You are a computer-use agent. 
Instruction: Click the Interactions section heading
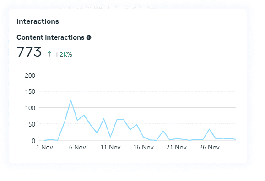pos(38,21)
